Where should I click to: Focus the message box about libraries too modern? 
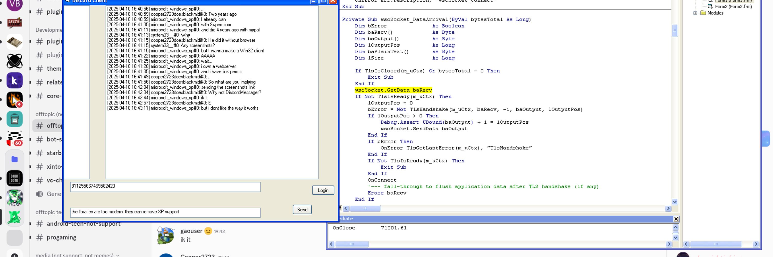pyautogui.click(x=165, y=213)
